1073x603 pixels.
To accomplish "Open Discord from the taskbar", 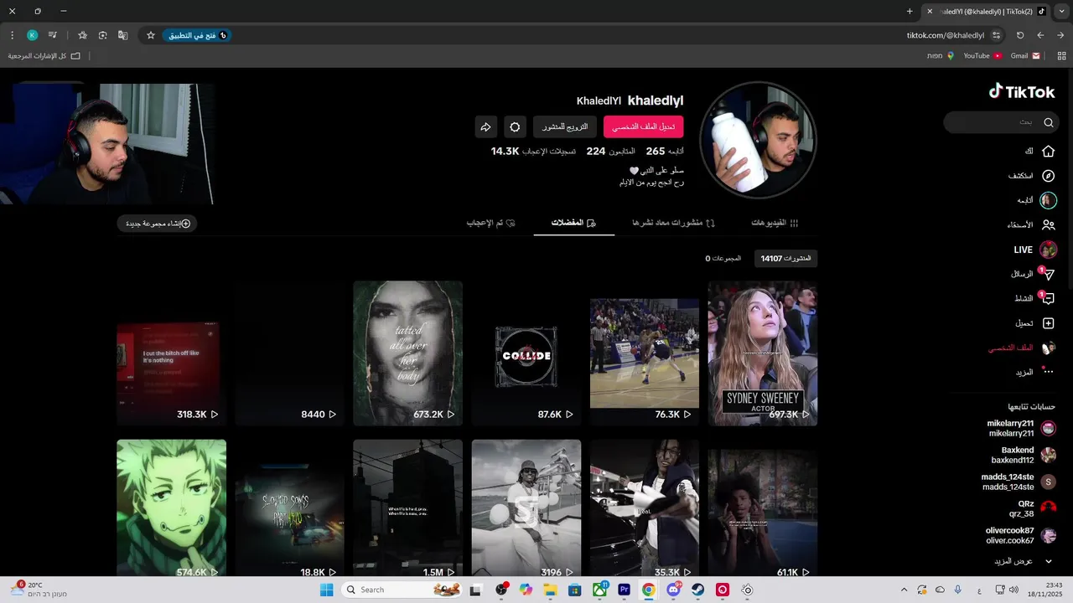I will coord(673,590).
